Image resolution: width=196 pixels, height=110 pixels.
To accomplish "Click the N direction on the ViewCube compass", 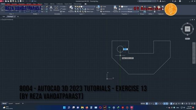I will [187, 23].
